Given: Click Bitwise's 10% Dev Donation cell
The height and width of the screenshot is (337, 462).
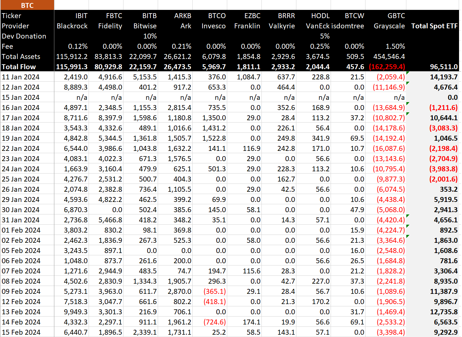Looking at the screenshot, I should coord(150,36).
